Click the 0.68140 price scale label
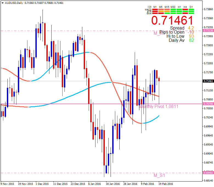The width and height of the screenshot is (214, 187). pyautogui.click(x=208, y=181)
